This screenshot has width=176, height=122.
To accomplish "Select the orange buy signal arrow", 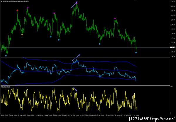I will coord(22,35).
